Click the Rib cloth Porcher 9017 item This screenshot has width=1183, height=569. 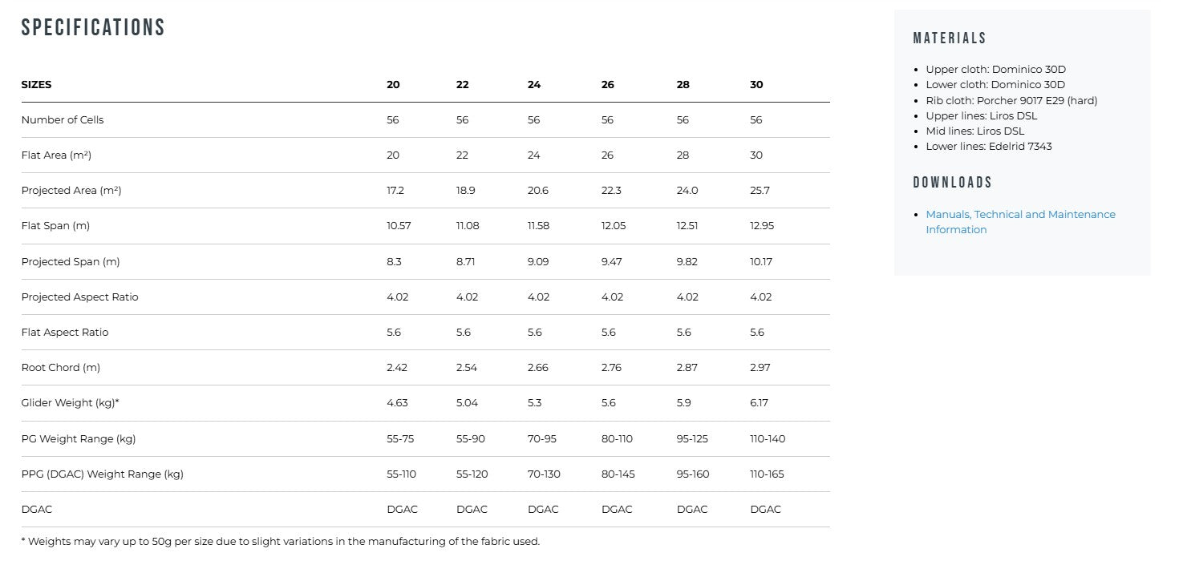point(1011,101)
